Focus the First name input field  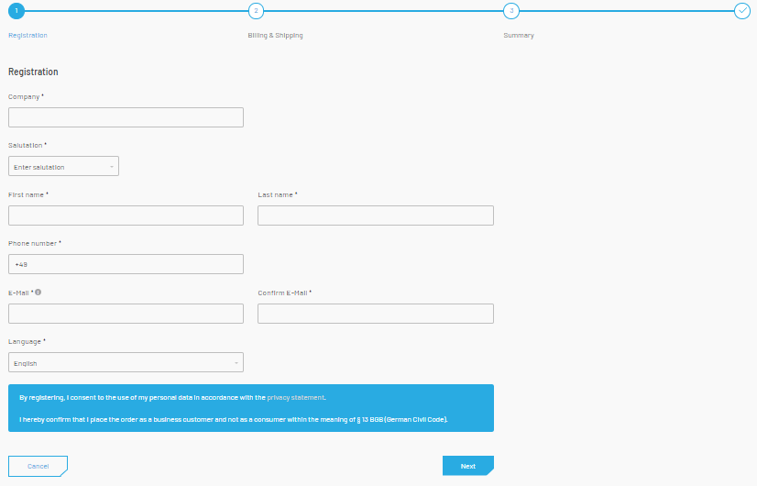coord(126,215)
